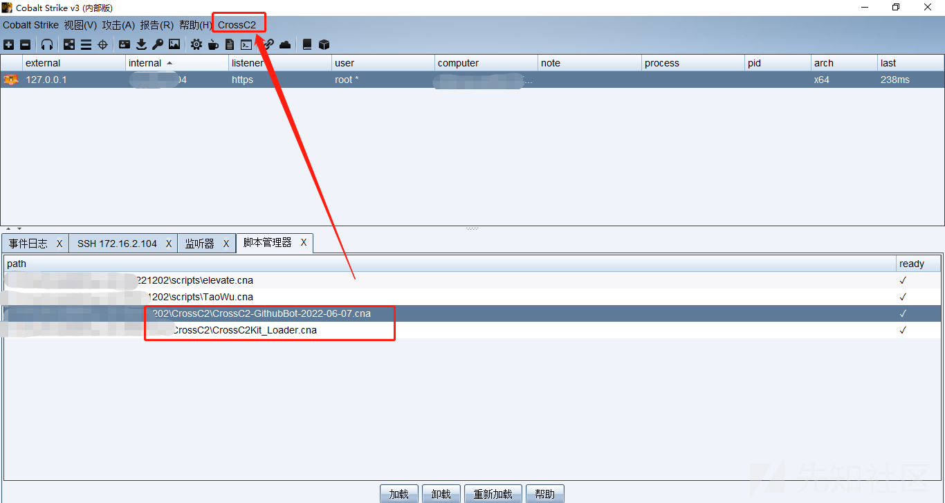Click the 帮助 button at bottom
Screen dimensions: 945x503
[x=545, y=494]
